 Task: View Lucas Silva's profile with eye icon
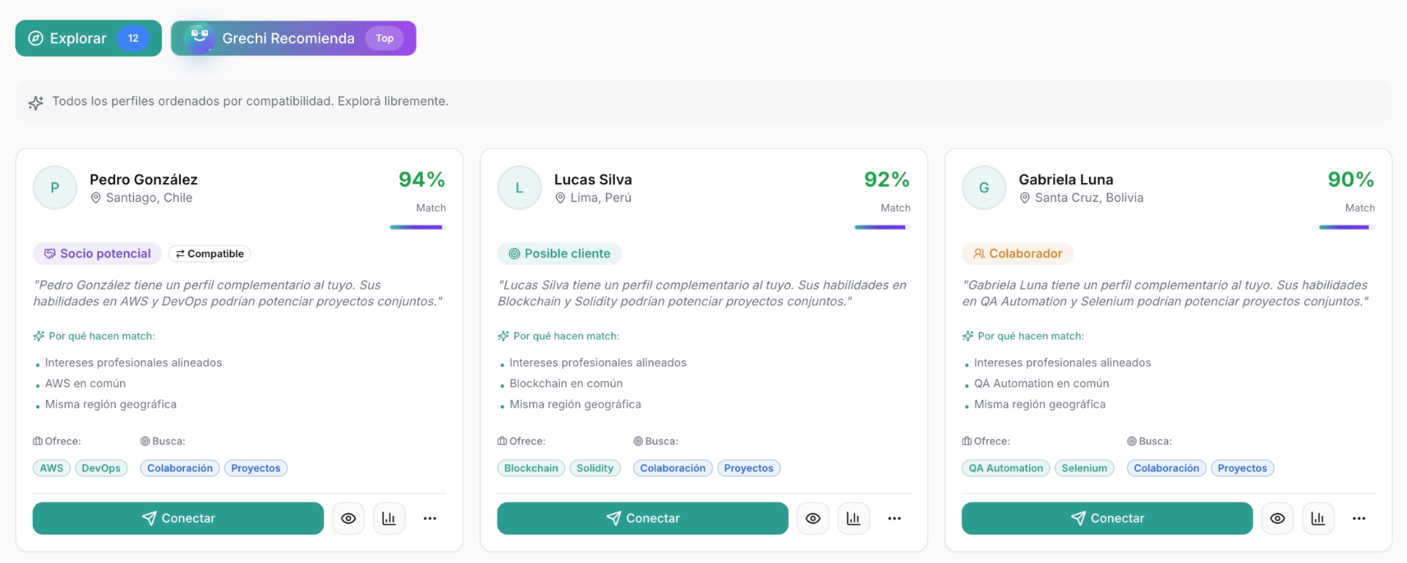[813, 518]
